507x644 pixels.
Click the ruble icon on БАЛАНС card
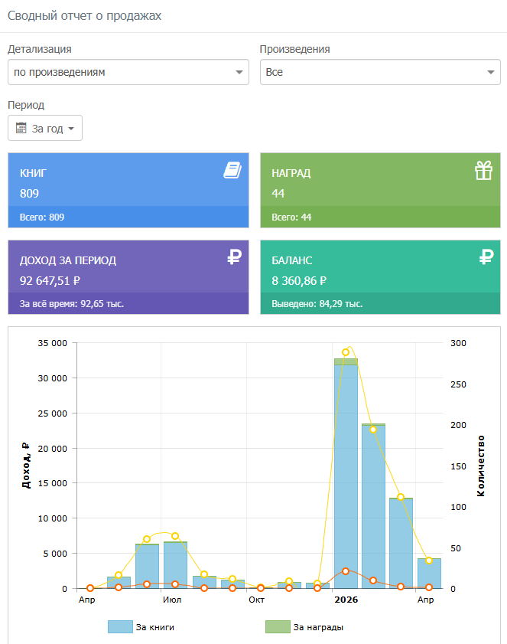(x=486, y=257)
